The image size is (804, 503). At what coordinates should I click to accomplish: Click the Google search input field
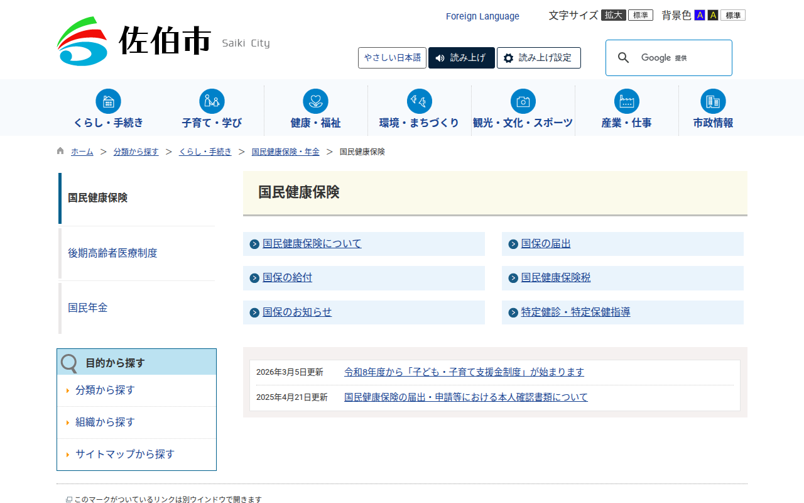pos(678,58)
